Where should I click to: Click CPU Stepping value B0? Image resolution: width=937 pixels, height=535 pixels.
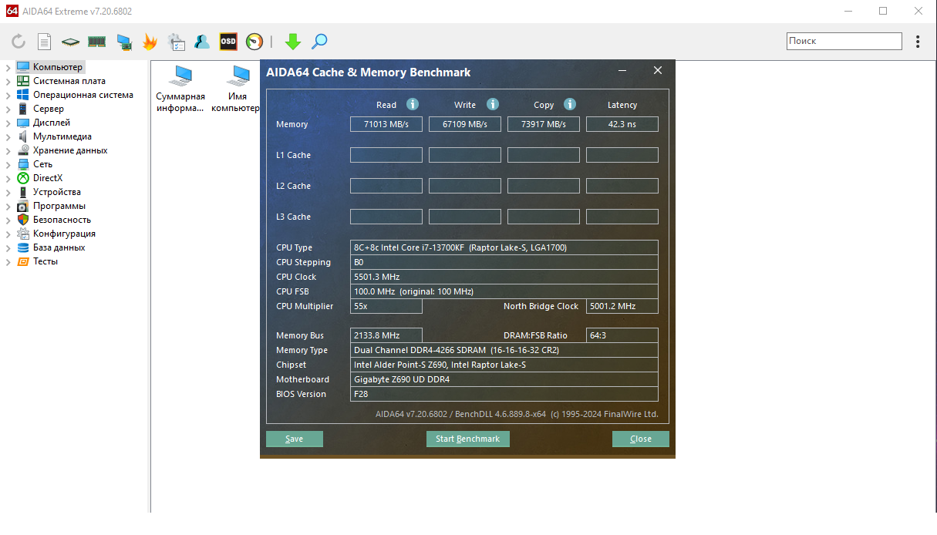point(504,262)
